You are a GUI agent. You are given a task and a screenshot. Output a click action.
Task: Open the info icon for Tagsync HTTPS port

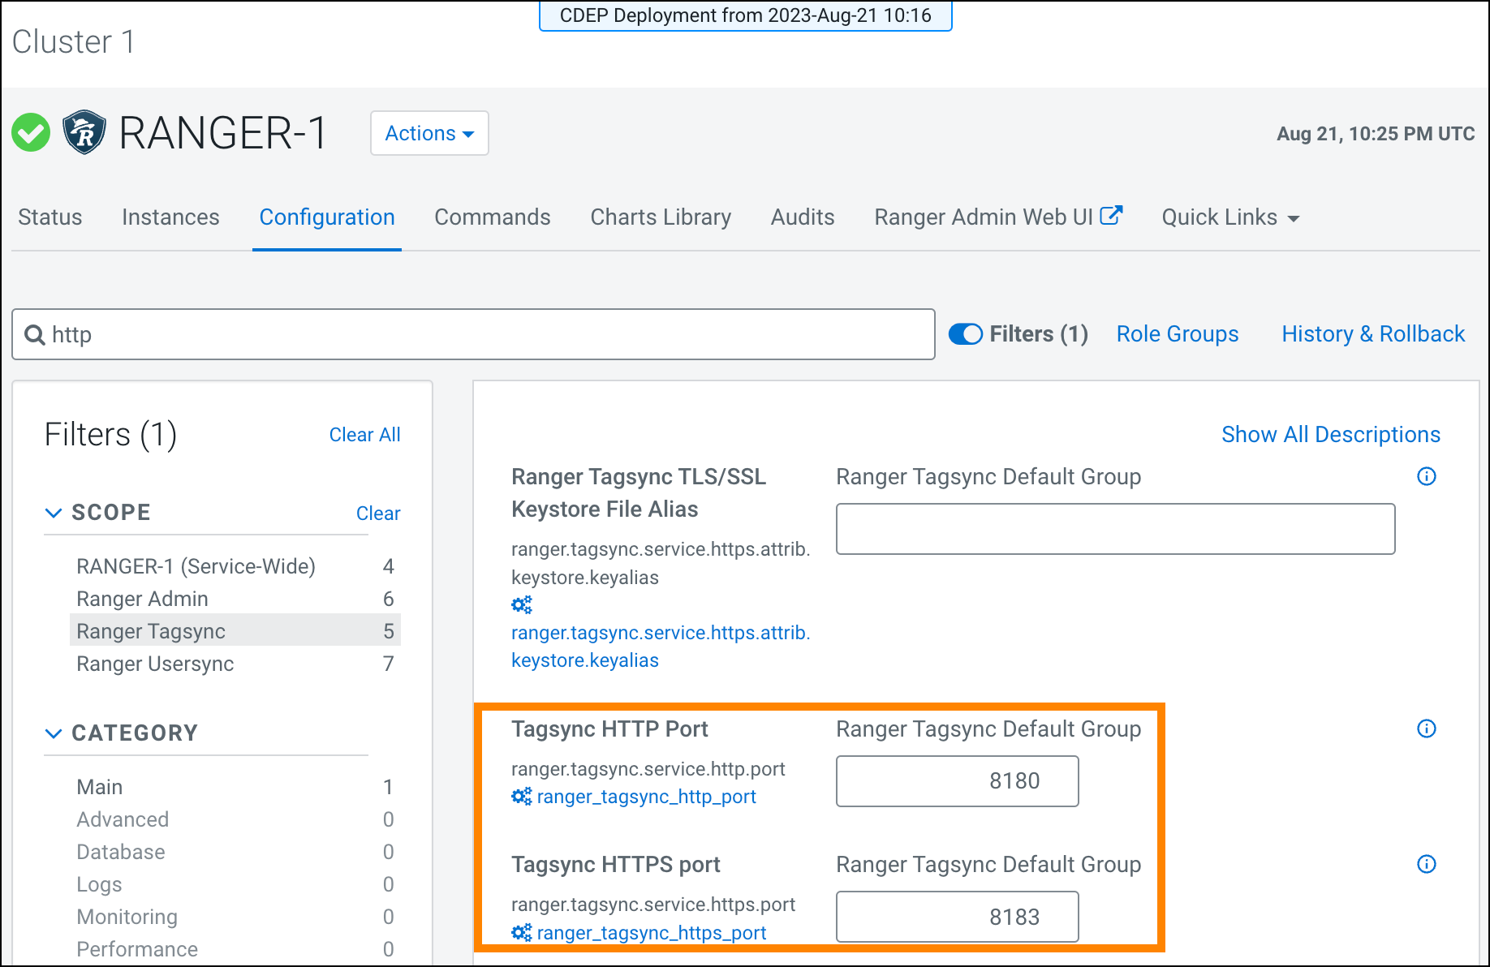pyautogui.click(x=1426, y=864)
